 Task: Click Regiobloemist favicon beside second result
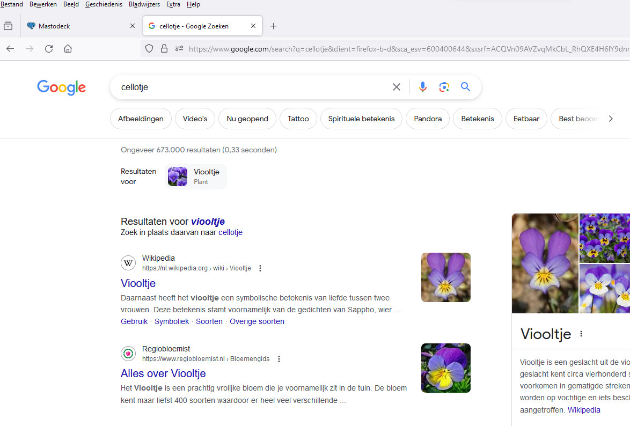click(128, 354)
